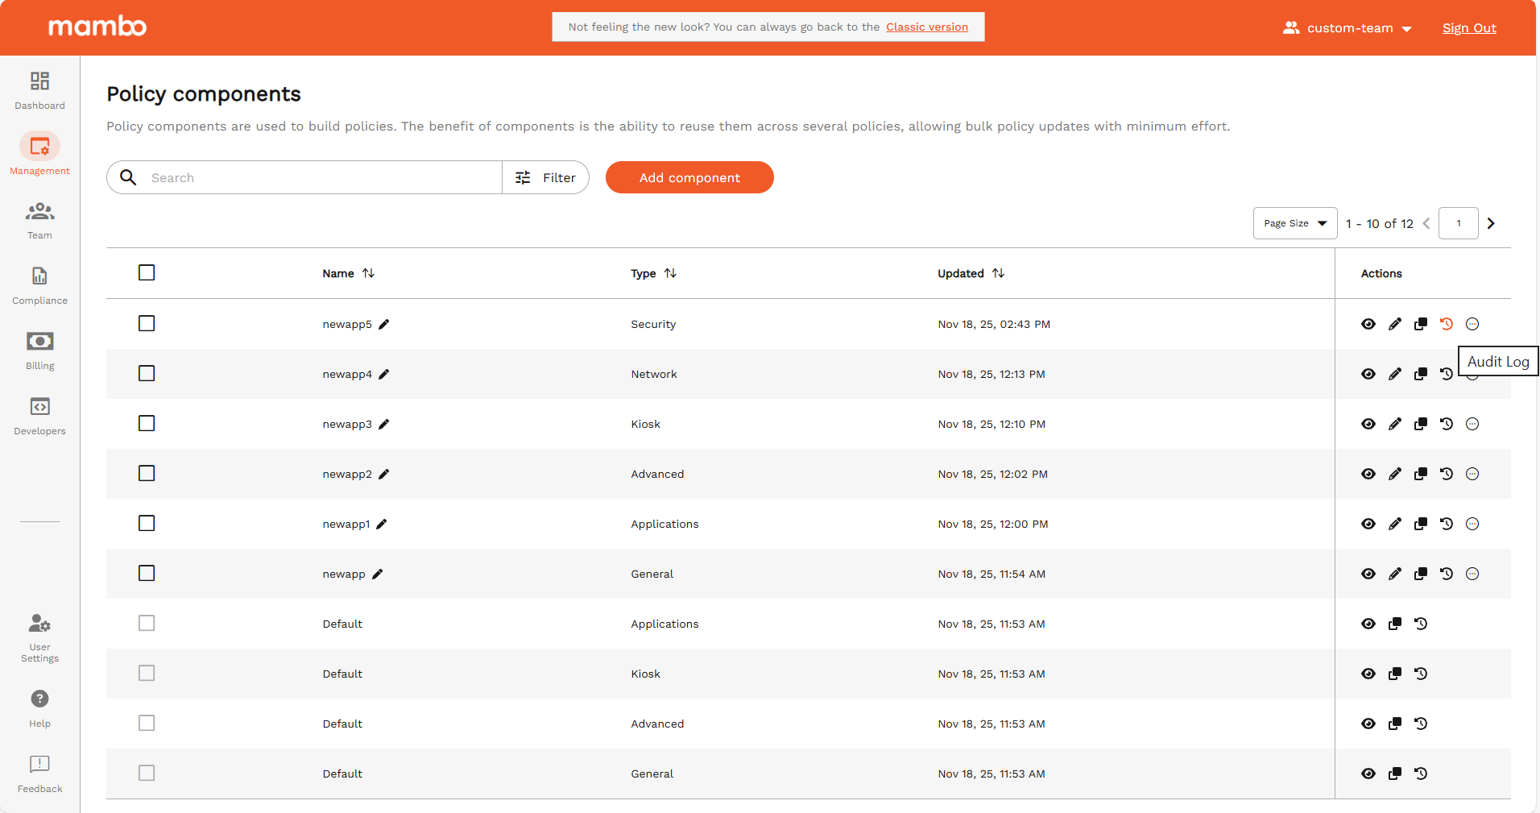
Task: Tick the checkbox for the Default Kiosk row
Action: click(147, 673)
